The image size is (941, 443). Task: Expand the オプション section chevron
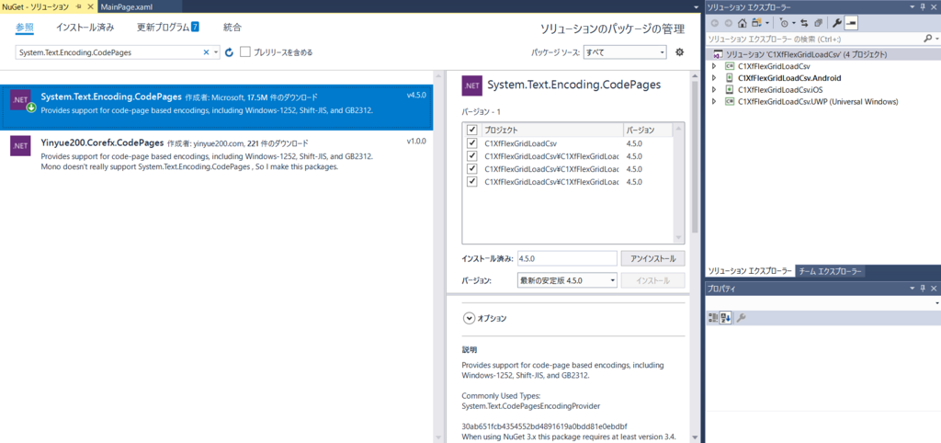coord(469,318)
